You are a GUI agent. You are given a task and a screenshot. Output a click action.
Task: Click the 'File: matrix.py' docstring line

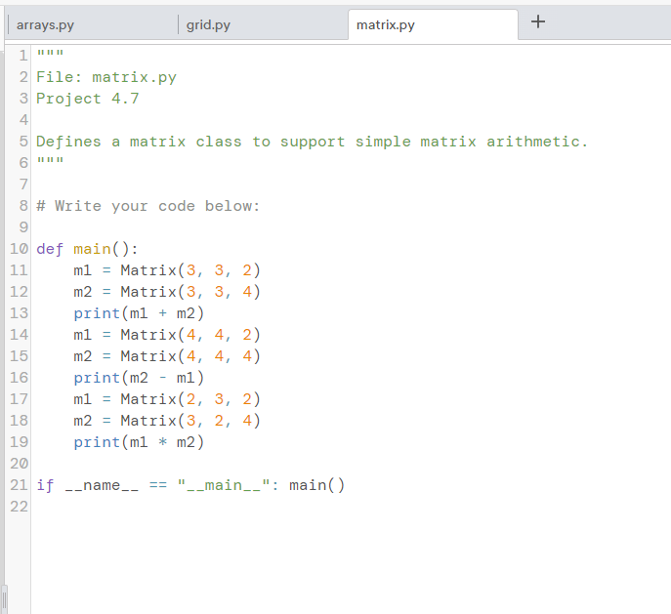(x=106, y=77)
